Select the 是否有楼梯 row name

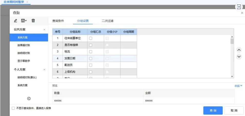71,45
